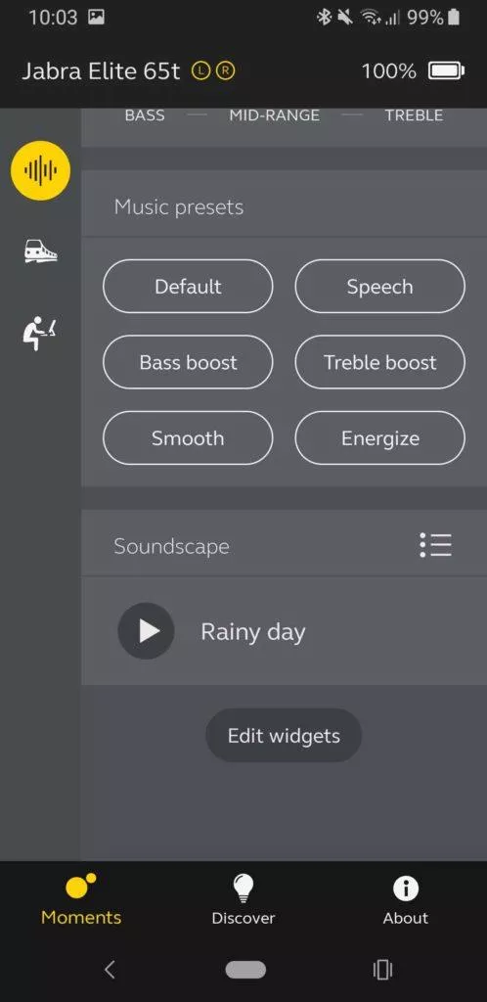Screen dimensions: 487x1002
Task: Apply the Smooth music preset
Action: click(188, 437)
